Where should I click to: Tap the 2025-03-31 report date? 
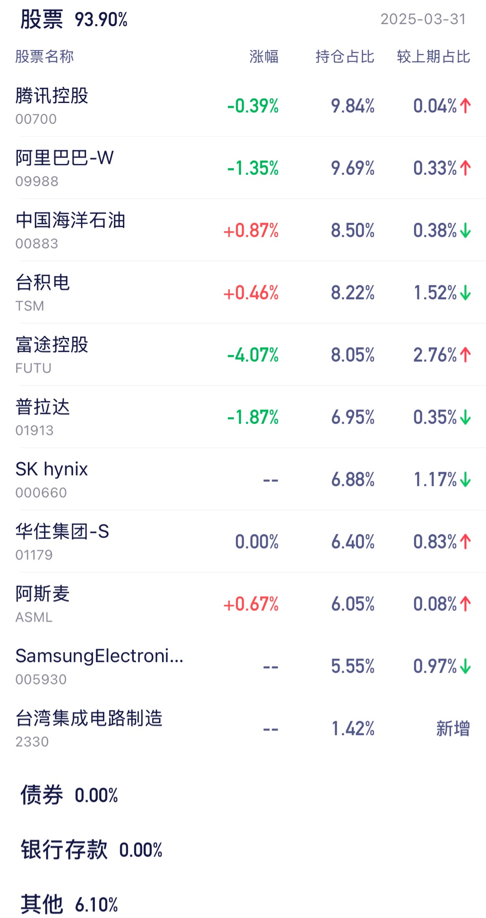click(423, 19)
